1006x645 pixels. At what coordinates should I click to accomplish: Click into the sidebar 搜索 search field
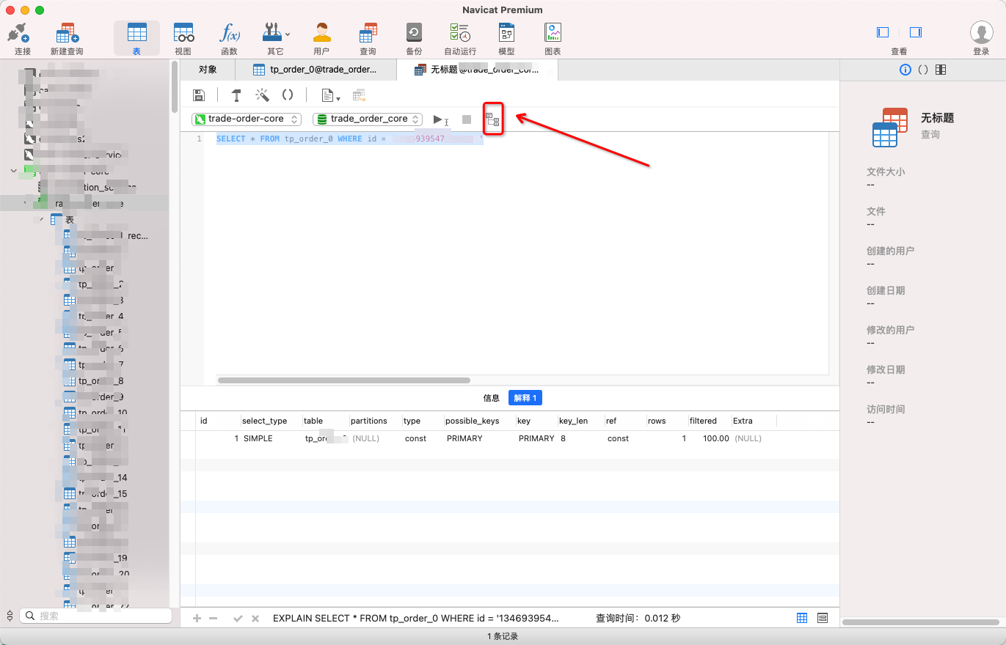click(x=95, y=616)
